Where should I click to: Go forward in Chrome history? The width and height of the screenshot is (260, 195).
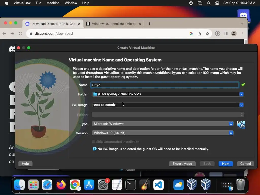pos(12,34)
